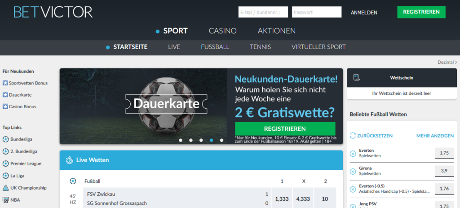The height and width of the screenshot is (208, 460).
Task: Show the second carousel slide dot
Action: point(191,140)
